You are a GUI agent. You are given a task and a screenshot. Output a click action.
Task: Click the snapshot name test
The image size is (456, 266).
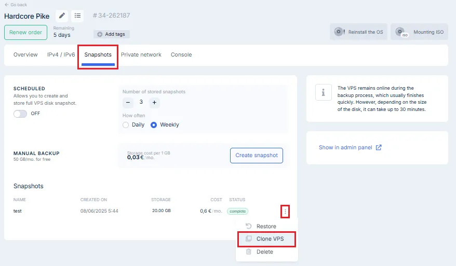(18, 211)
